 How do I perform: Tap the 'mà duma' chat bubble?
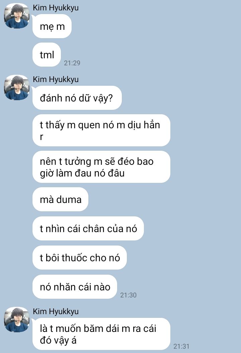point(60,199)
